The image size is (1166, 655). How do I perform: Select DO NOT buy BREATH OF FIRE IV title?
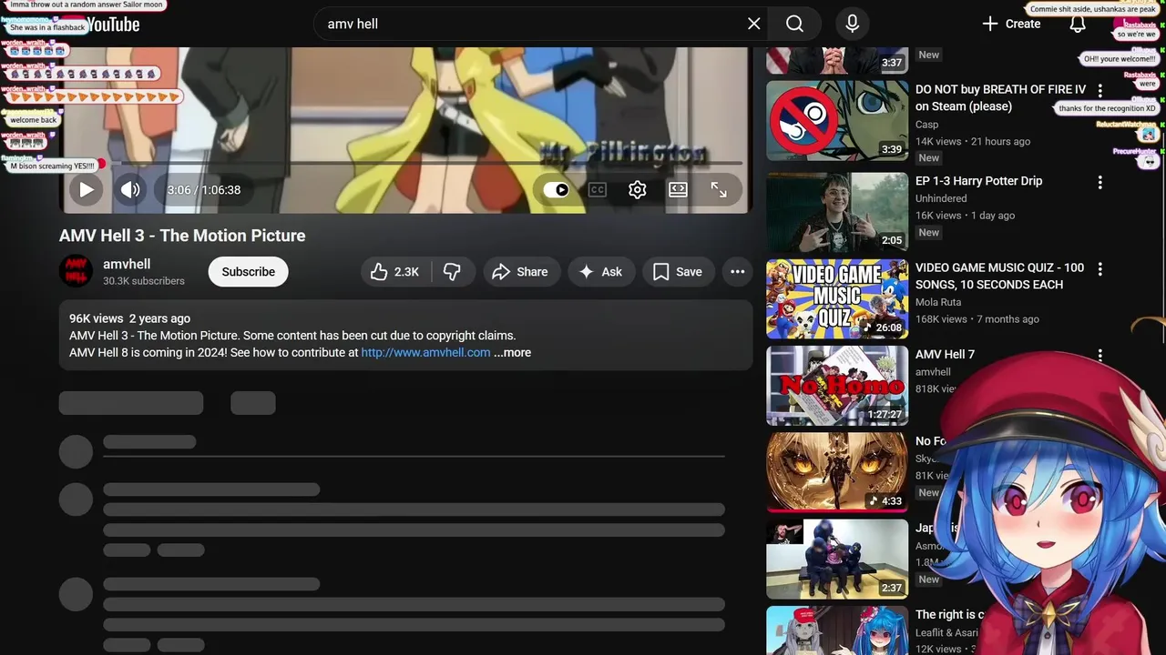point(1000,97)
